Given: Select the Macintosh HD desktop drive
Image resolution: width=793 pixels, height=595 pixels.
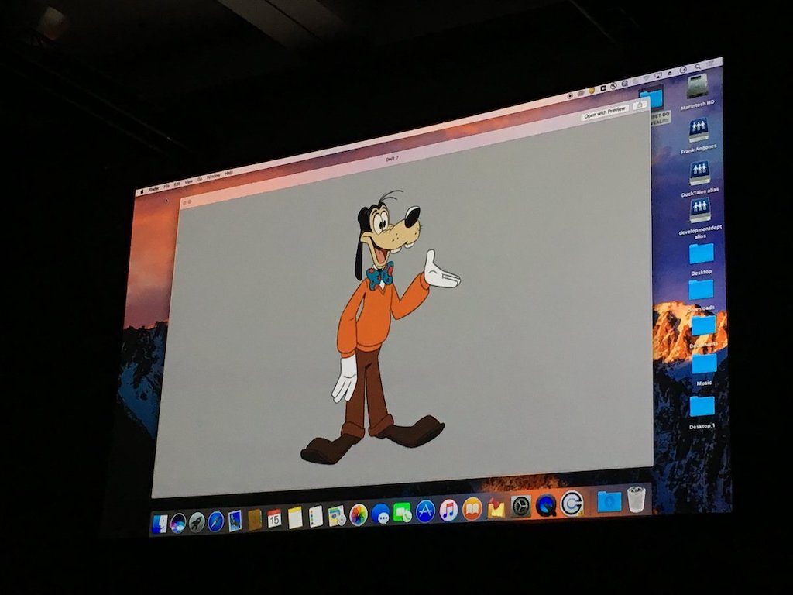Looking at the screenshot, I should (x=697, y=87).
